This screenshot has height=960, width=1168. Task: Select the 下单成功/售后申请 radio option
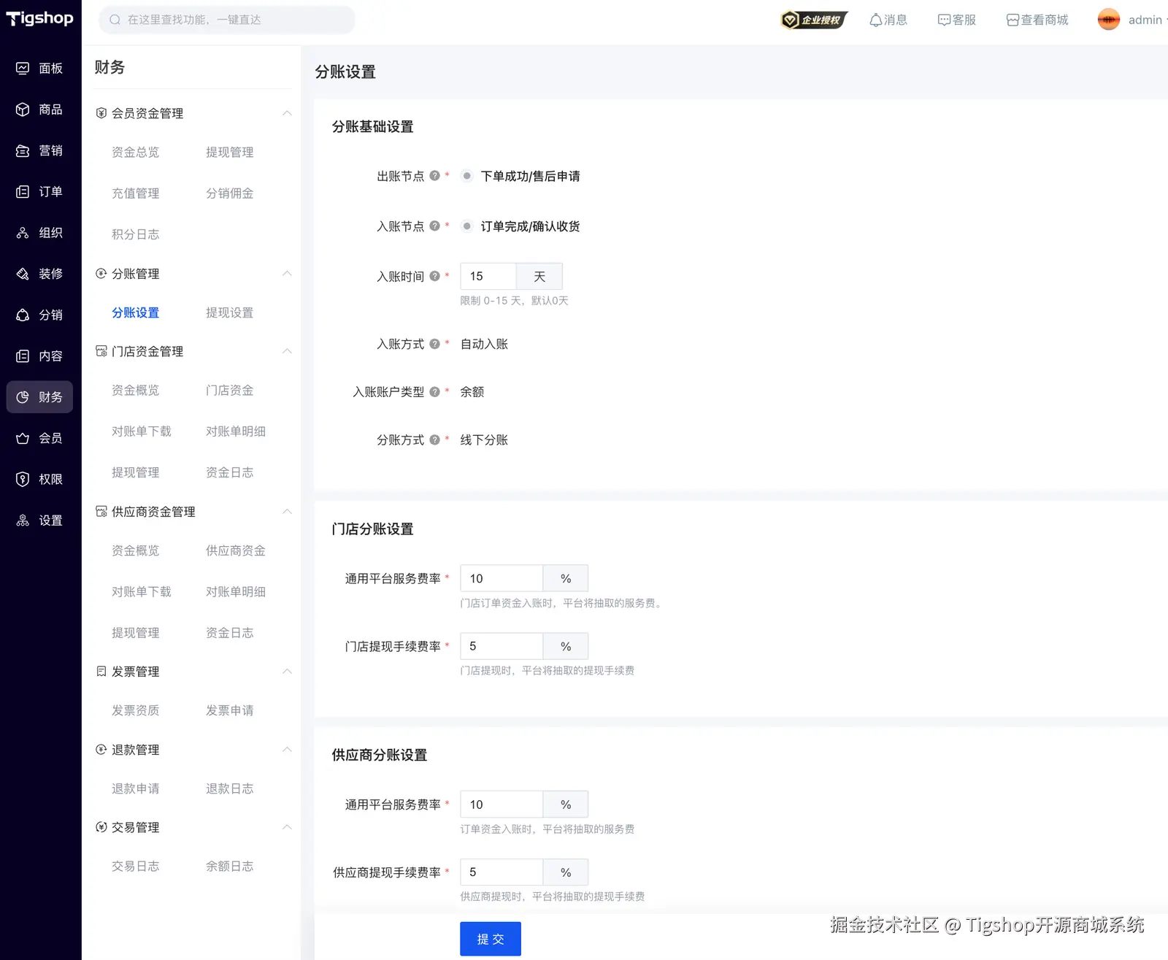coord(467,176)
